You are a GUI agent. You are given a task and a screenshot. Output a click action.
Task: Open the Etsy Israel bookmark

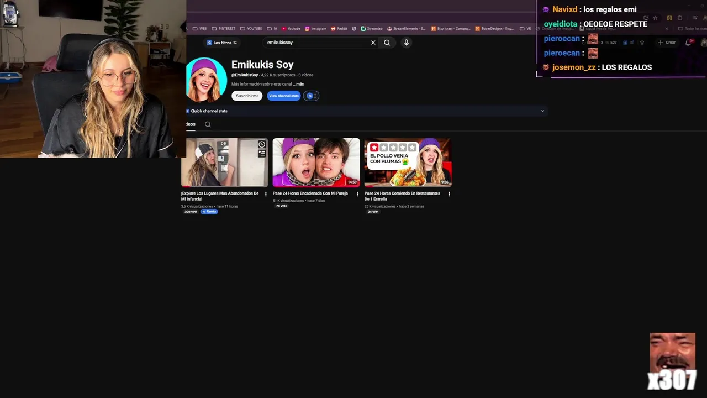[x=451, y=29]
